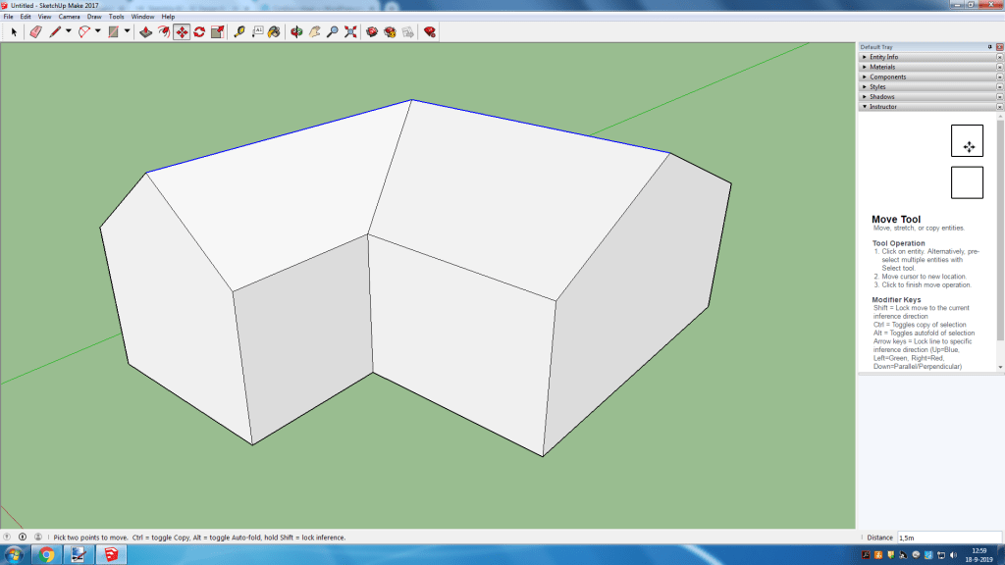
Task: Select the Rotate tool
Action: pos(199,31)
